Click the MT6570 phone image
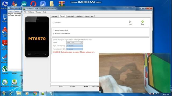This screenshot has height=96, width=172. pyautogui.click(x=37, y=37)
